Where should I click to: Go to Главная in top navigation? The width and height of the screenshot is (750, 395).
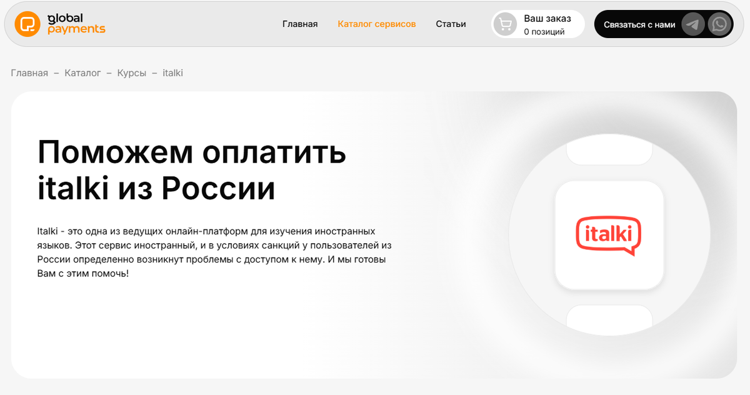(x=300, y=24)
